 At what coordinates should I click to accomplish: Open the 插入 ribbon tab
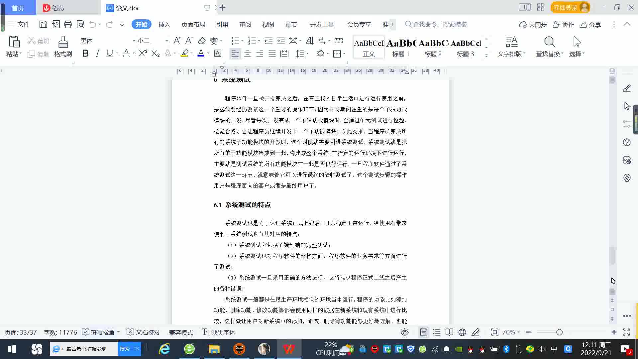click(x=164, y=24)
